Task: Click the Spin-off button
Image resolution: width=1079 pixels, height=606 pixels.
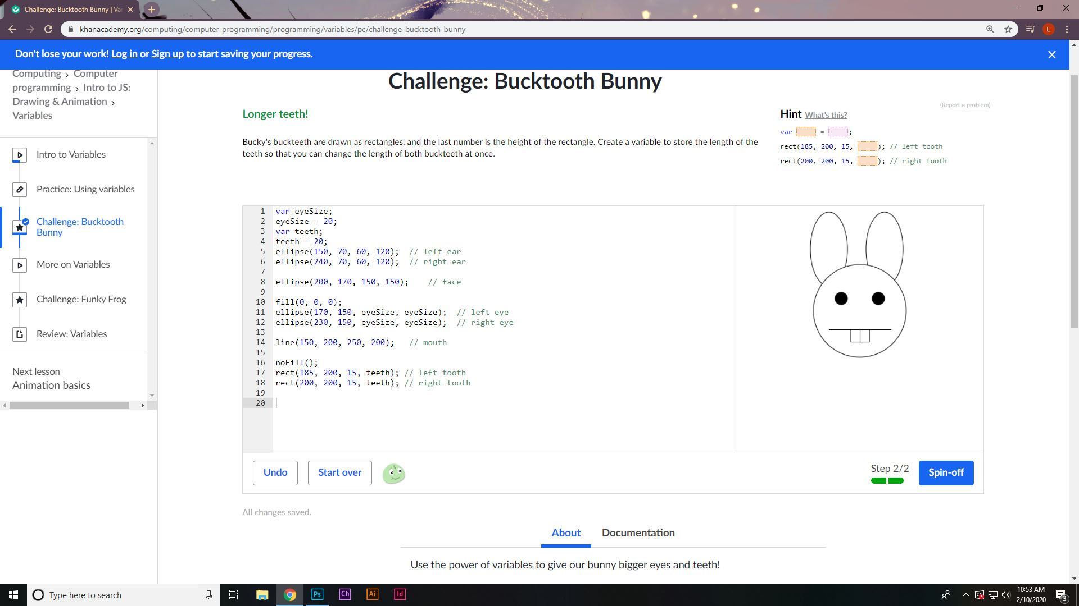Action: point(945,472)
